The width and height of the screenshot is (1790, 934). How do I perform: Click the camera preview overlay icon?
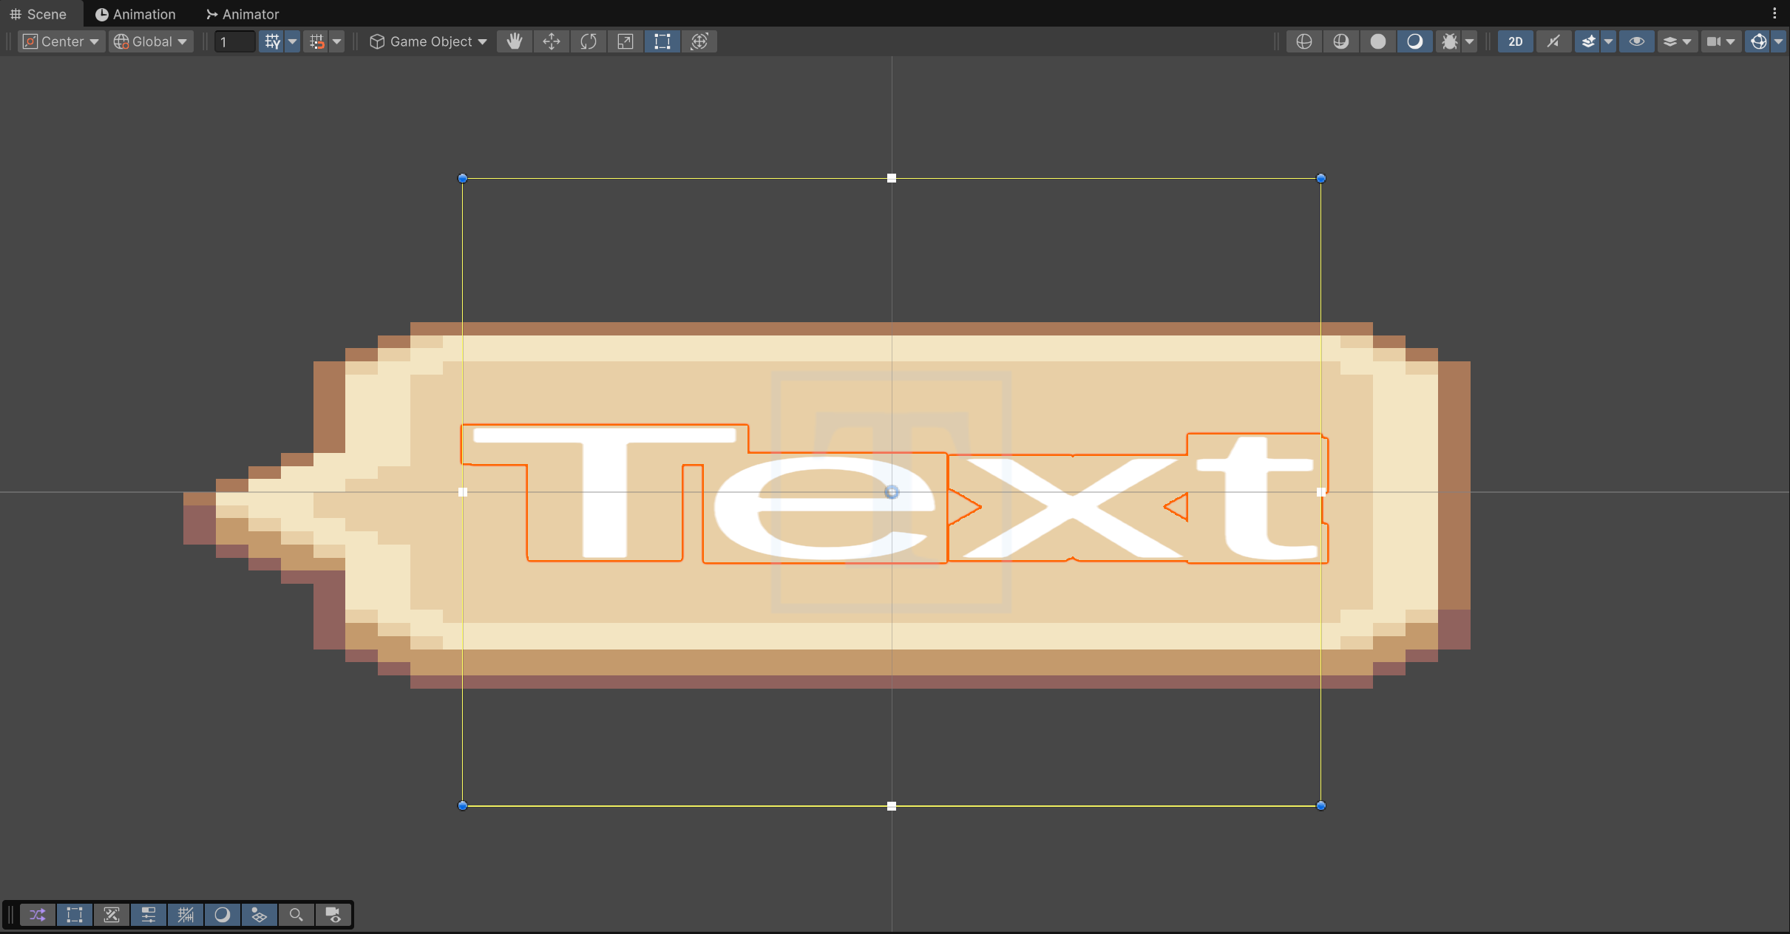tap(333, 915)
